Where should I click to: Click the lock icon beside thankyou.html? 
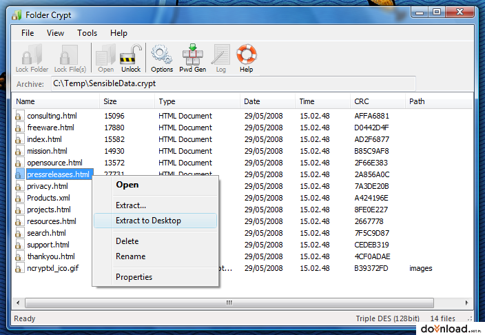[19, 256]
